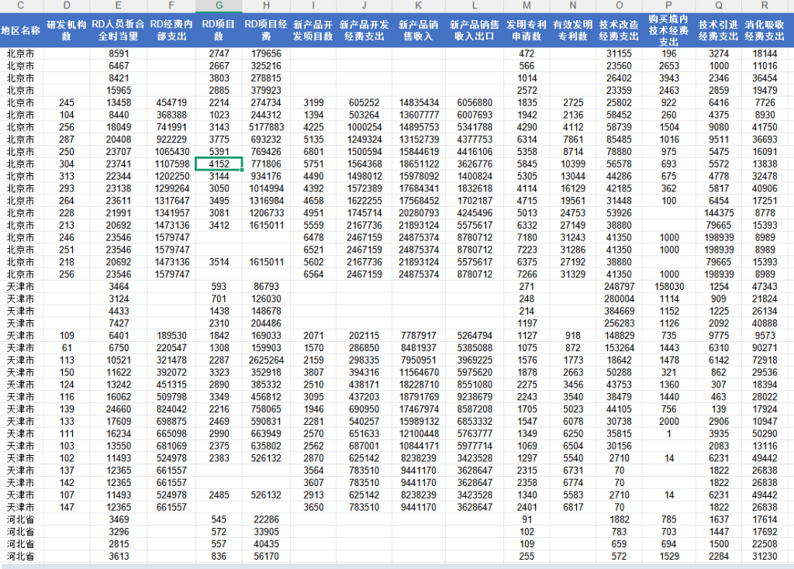Select the 购买境内技术经费支出 header cell
Image resolution: width=794 pixels, height=569 pixels.
668,31
